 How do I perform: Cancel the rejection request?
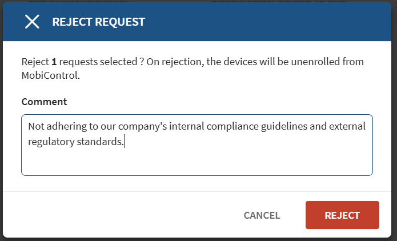coord(262,215)
